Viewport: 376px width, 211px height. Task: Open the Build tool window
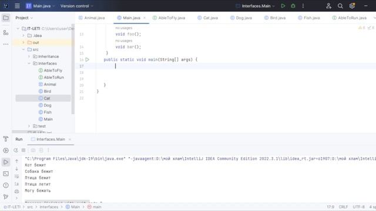click(x=6, y=139)
